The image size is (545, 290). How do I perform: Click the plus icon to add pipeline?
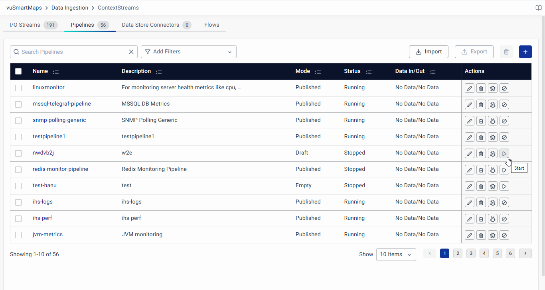pos(525,52)
